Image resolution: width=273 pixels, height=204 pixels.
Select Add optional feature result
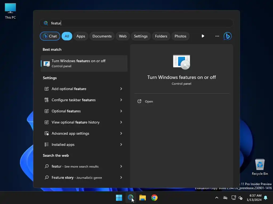[84, 89]
